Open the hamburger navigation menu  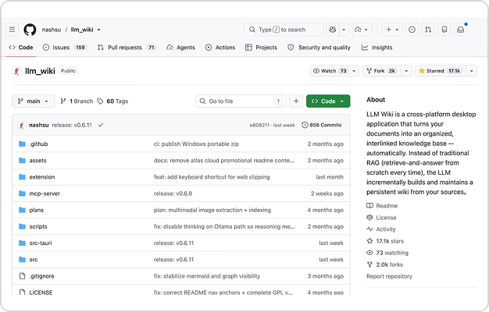click(12, 30)
